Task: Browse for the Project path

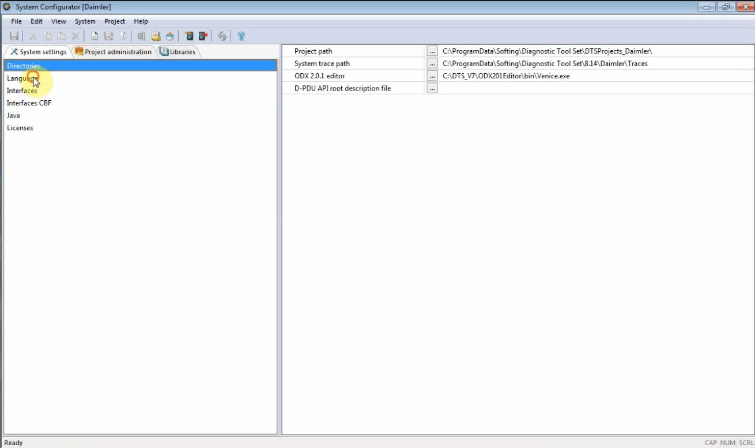Action: coord(432,51)
